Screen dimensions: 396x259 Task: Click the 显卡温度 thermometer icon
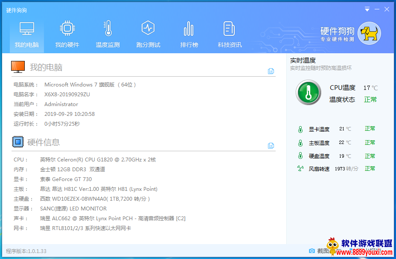(x=300, y=129)
